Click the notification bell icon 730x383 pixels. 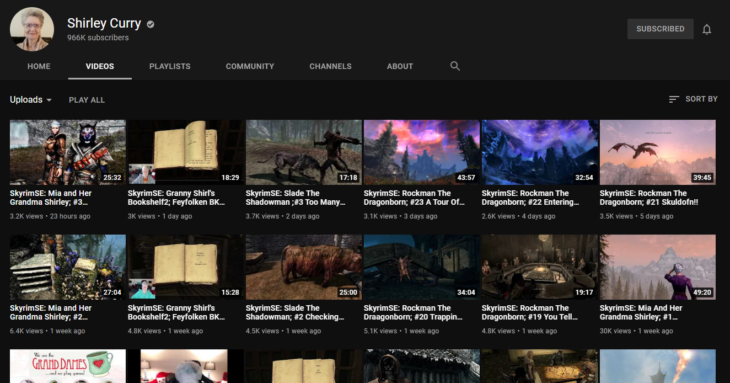pos(707,29)
